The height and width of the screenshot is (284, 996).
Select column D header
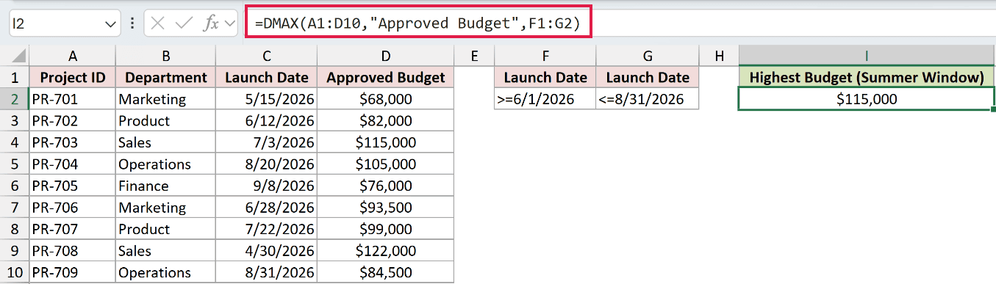point(386,56)
